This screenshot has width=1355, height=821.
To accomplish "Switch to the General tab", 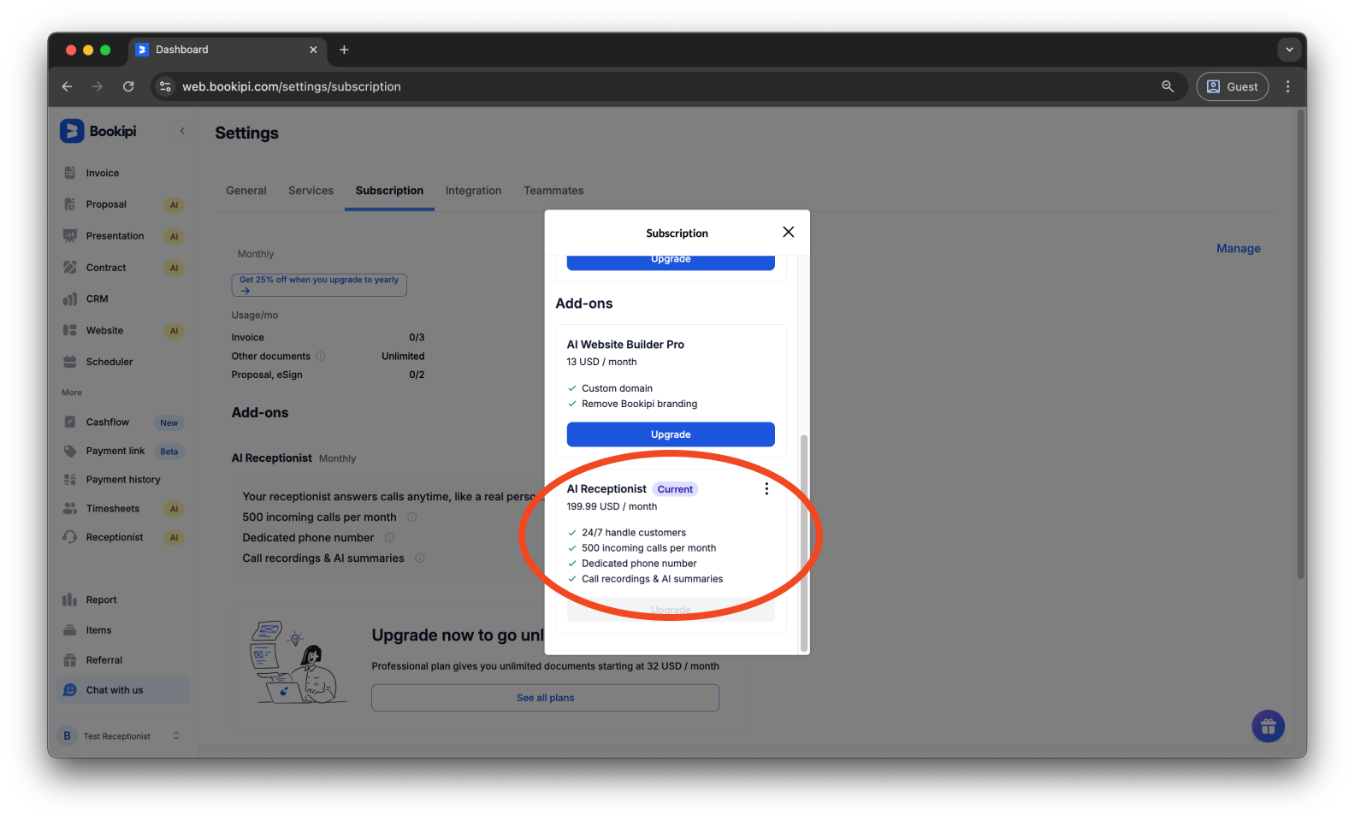I will [246, 191].
